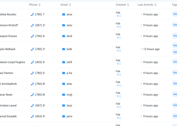Viewport: 177px width, 126px height.
Task: Sort contacts by Created column arrows
Action: (128, 5)
